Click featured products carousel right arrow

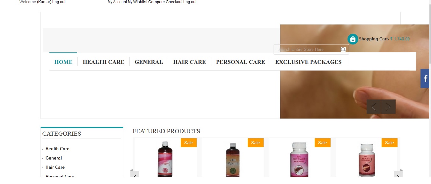[x=398, y=175]
